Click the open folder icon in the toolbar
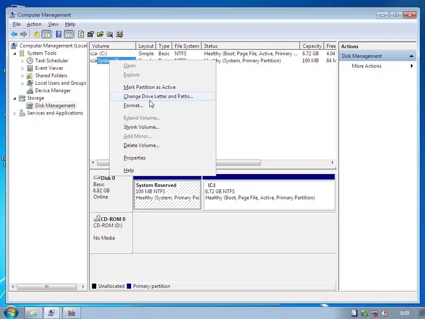425x319 pixels. tap(100, 34)
